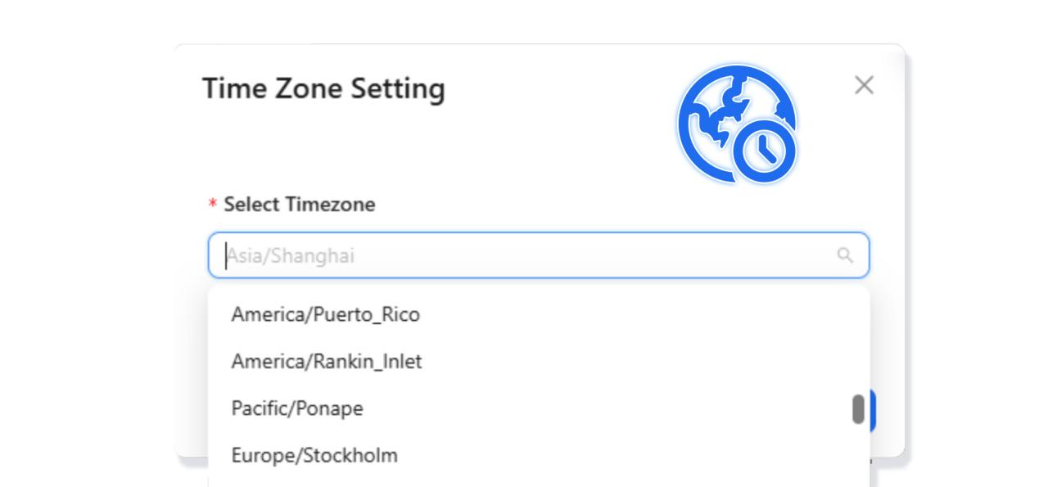1039x487 pixels.
Task: Click scrollbar track above the thumb
Action: (x=858, y=344)
